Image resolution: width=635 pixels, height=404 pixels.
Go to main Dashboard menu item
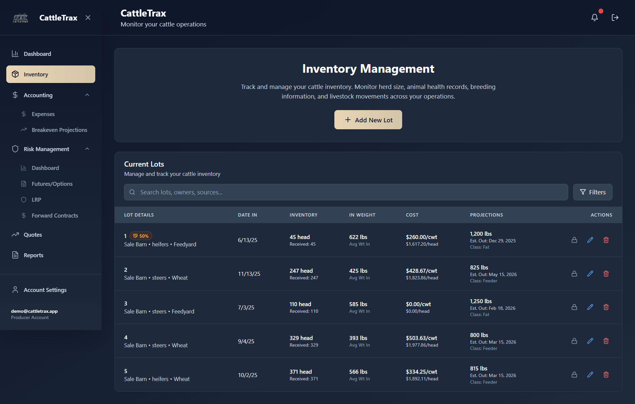(x=51, y=54)
